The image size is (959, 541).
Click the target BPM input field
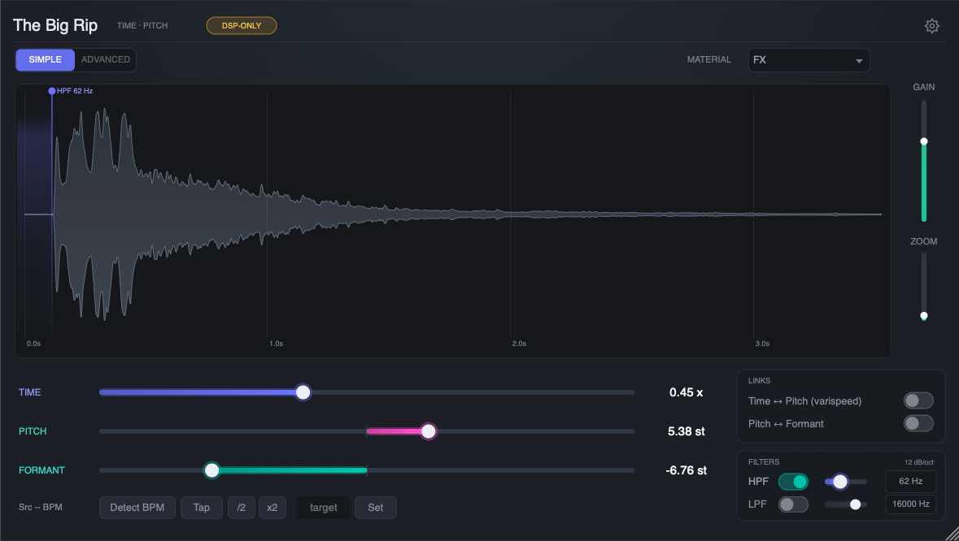click(x=323, y=508)
